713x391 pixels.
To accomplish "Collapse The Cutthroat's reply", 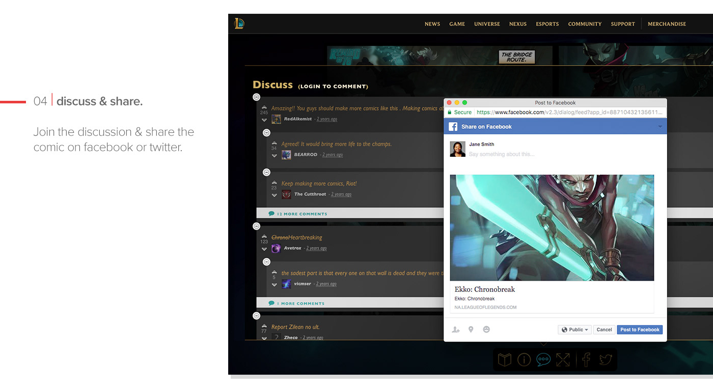I will tap(266, 173).
